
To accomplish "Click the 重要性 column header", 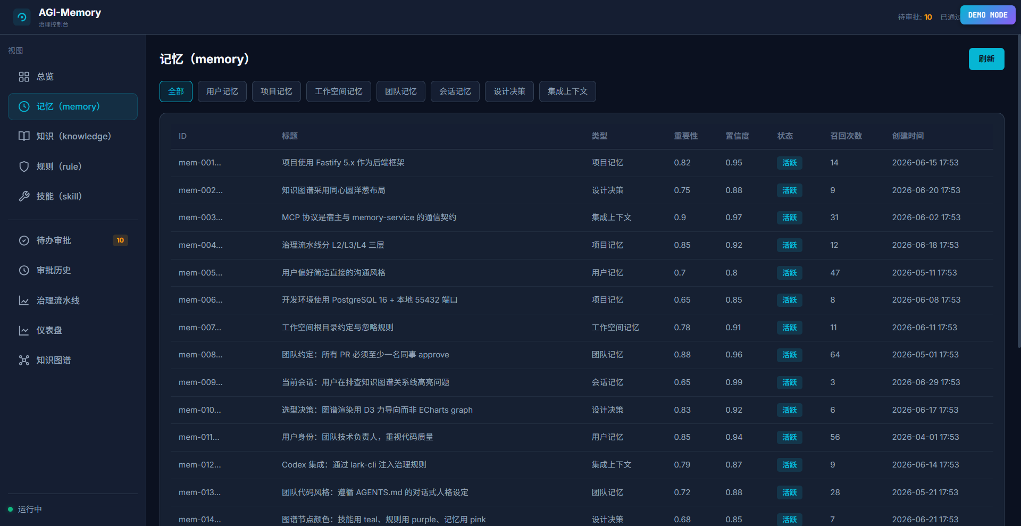I will [x=686, y=136].
